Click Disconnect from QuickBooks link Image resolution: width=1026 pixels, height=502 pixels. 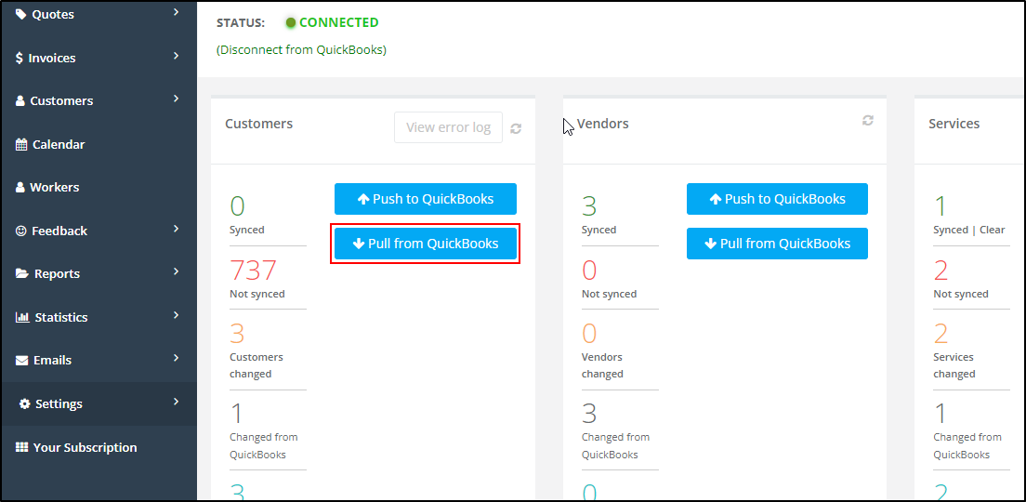[x=302, y=50]
